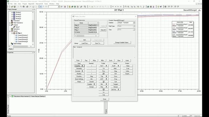
Task: Click the Save To library button
Action: click(x=98, y=43)
